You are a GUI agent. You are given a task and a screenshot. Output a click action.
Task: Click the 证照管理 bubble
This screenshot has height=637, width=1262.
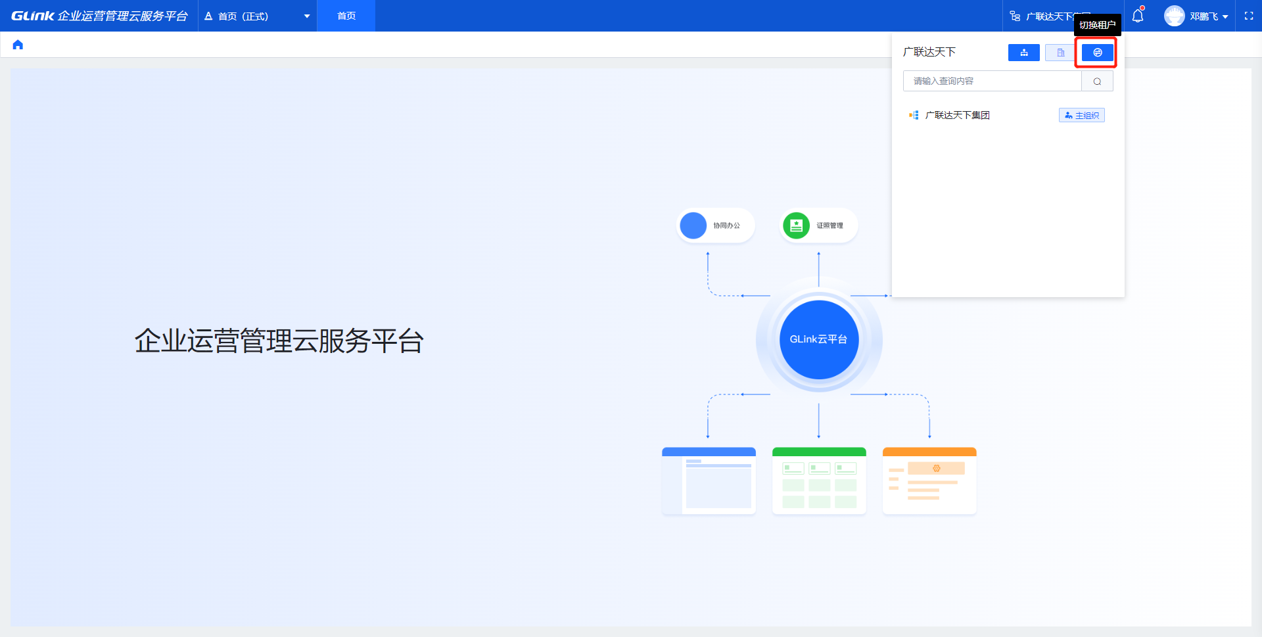[x=819, y=225]
